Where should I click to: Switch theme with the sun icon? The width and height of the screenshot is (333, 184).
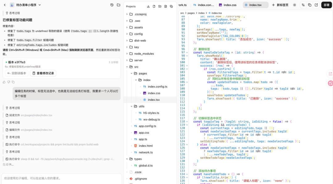[x=294, y=5]
